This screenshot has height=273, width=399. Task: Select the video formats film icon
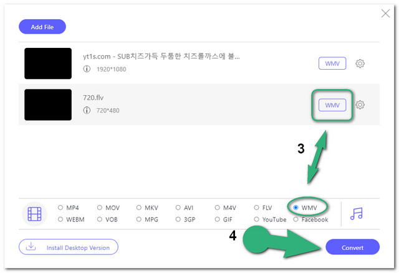pos(35,214)
